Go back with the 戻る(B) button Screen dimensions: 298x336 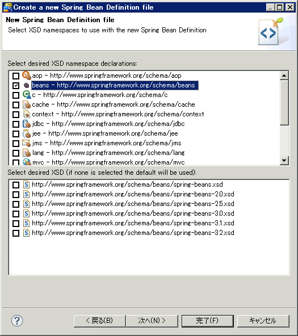pyautogui.click(x=100, y=321)
